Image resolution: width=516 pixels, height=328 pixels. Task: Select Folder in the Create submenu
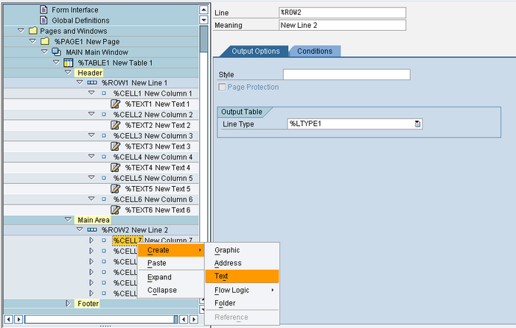click(x=242, y=303)
